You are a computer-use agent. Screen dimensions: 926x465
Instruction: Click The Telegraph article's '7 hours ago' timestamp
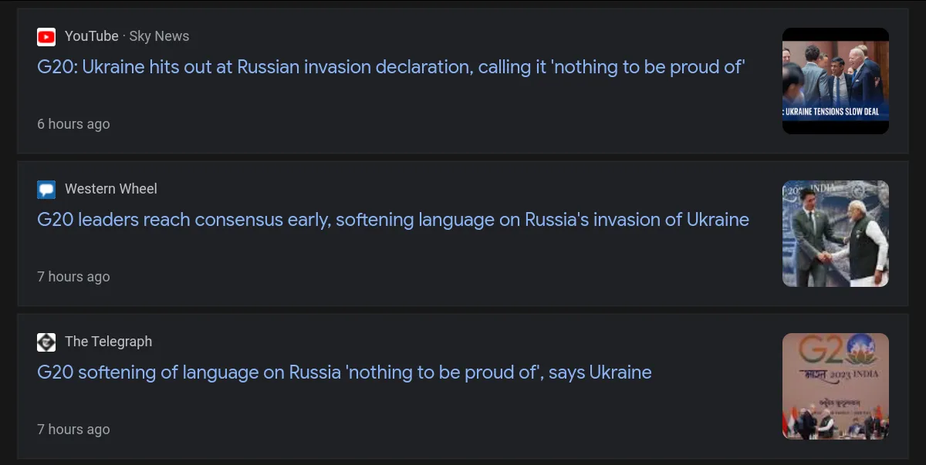click(x=73, y=430)
